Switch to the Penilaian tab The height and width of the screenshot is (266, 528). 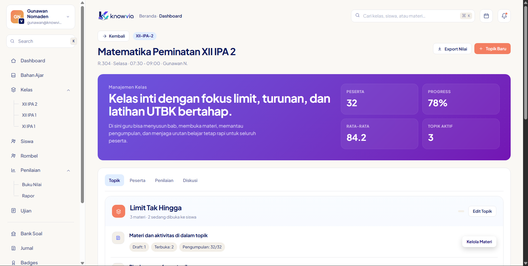pos(164,180)
